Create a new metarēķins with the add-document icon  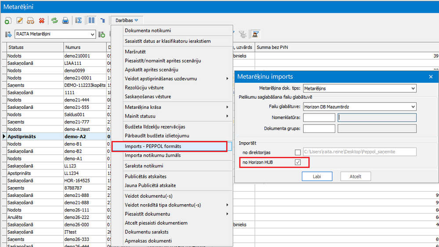pos(8,20)
